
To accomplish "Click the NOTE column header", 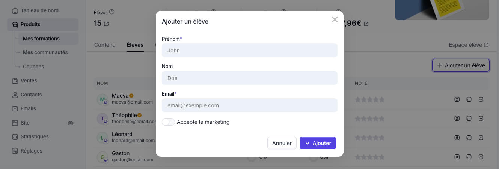I will [x=361, y=83].
